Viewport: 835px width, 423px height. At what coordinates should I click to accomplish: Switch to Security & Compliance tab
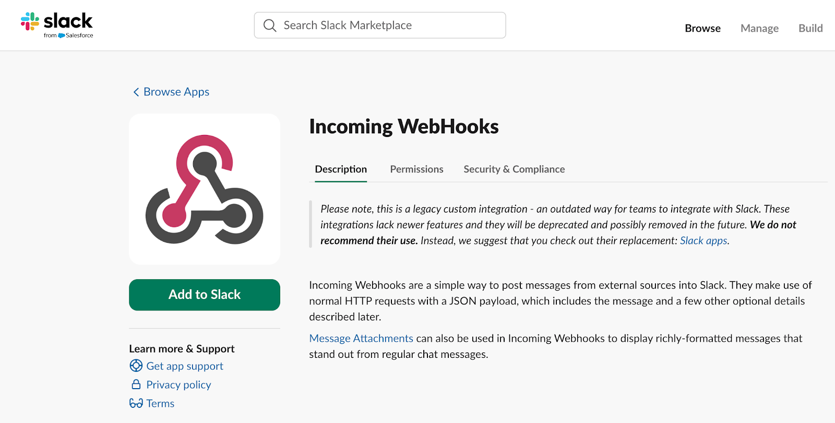click(514, 169)
